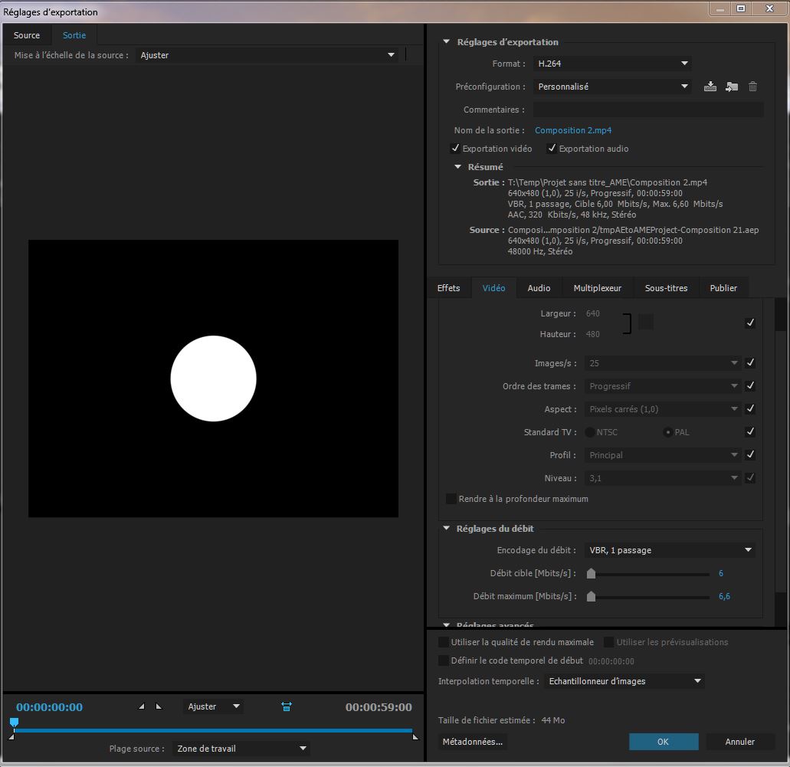Uncheck the Exportation vidéo checkbox
Screen dimensions: 790x767
[x=456, y=149]
